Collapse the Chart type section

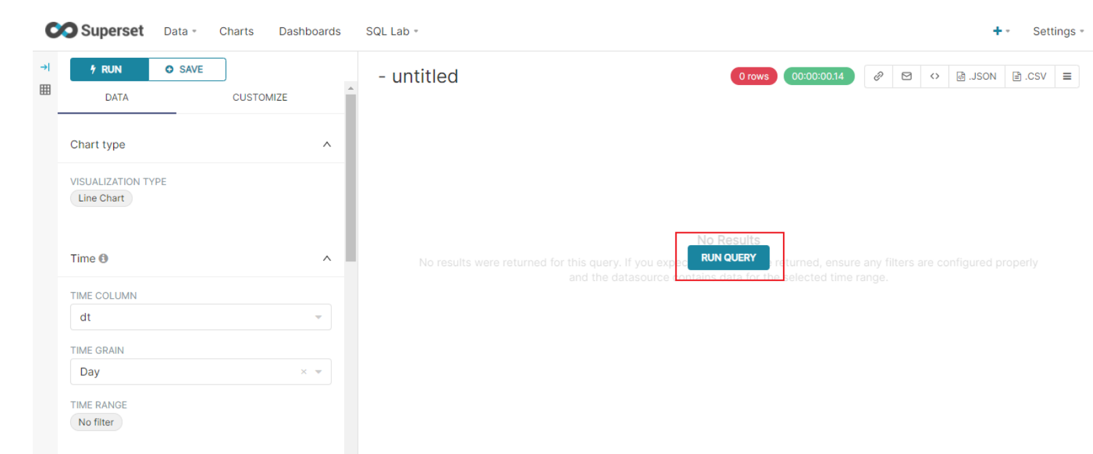point(327,144)
